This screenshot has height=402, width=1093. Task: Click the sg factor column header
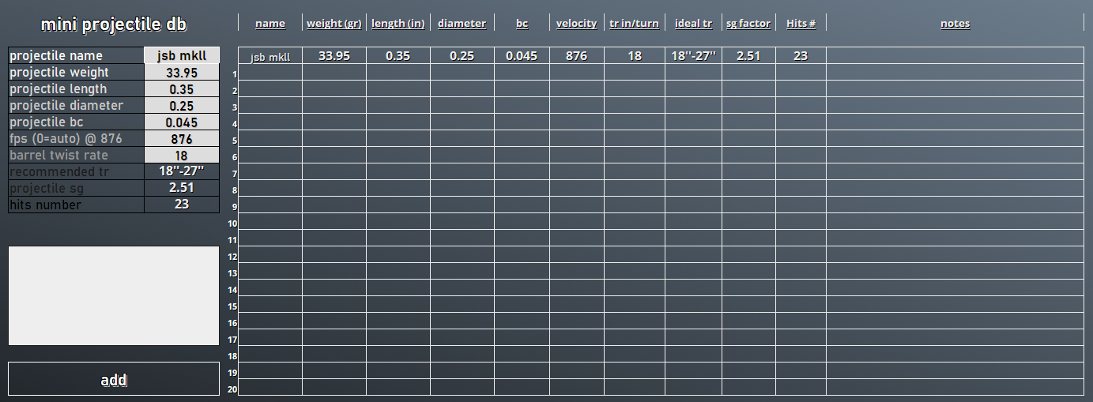click(748, 23)
